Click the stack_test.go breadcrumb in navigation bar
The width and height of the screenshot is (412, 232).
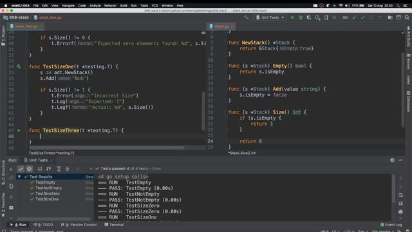(48, 17)
